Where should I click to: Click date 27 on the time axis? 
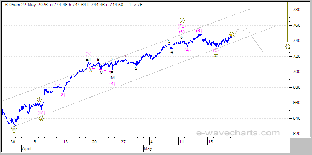pyautogui.click(x=123, y=142)
